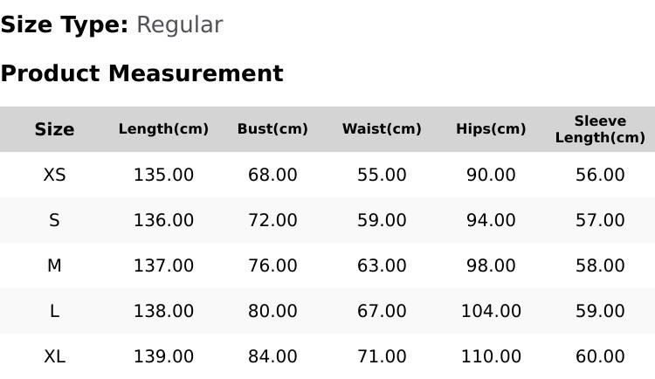Click the XS size row label

54,175
